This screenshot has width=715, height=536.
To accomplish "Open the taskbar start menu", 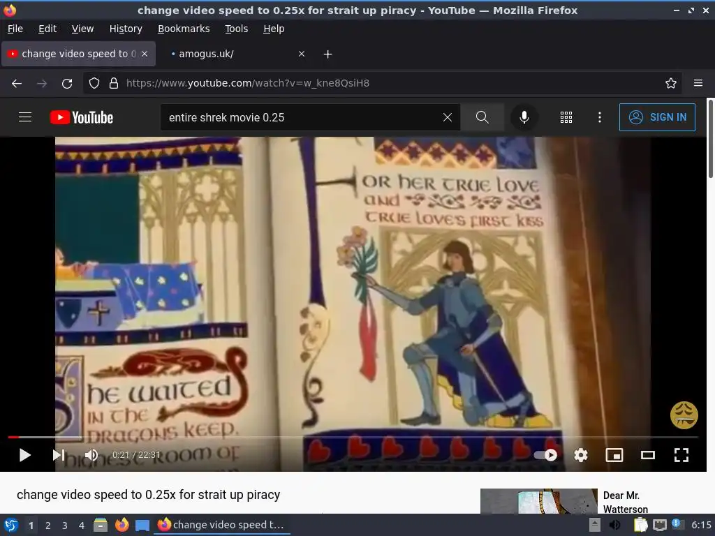I will [x=11, y=525].
